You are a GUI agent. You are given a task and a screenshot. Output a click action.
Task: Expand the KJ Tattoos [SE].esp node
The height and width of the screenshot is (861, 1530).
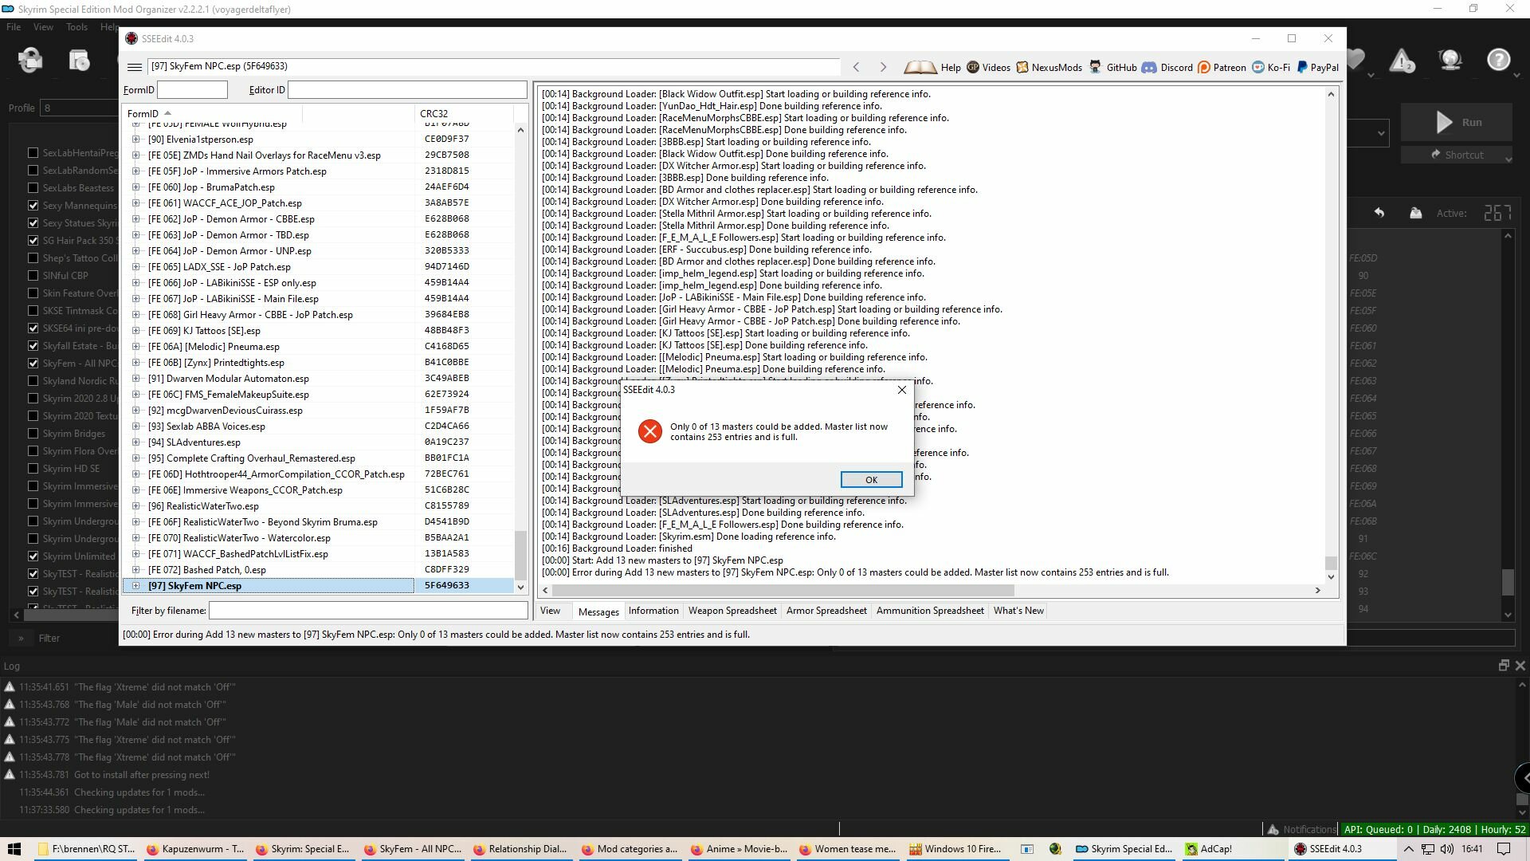135,331
